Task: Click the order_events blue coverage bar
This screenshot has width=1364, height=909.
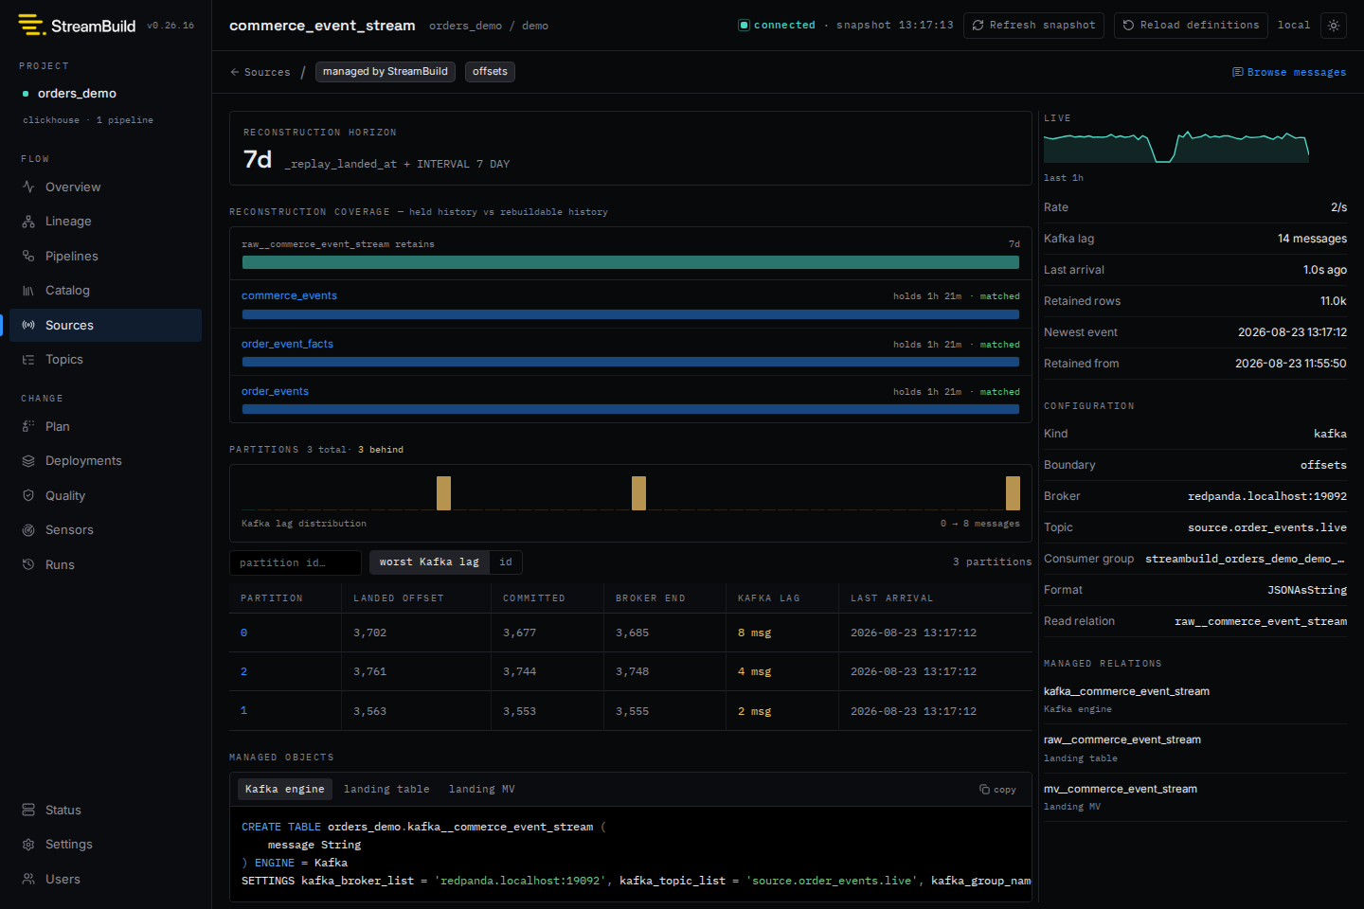Action: coord(631,409)
